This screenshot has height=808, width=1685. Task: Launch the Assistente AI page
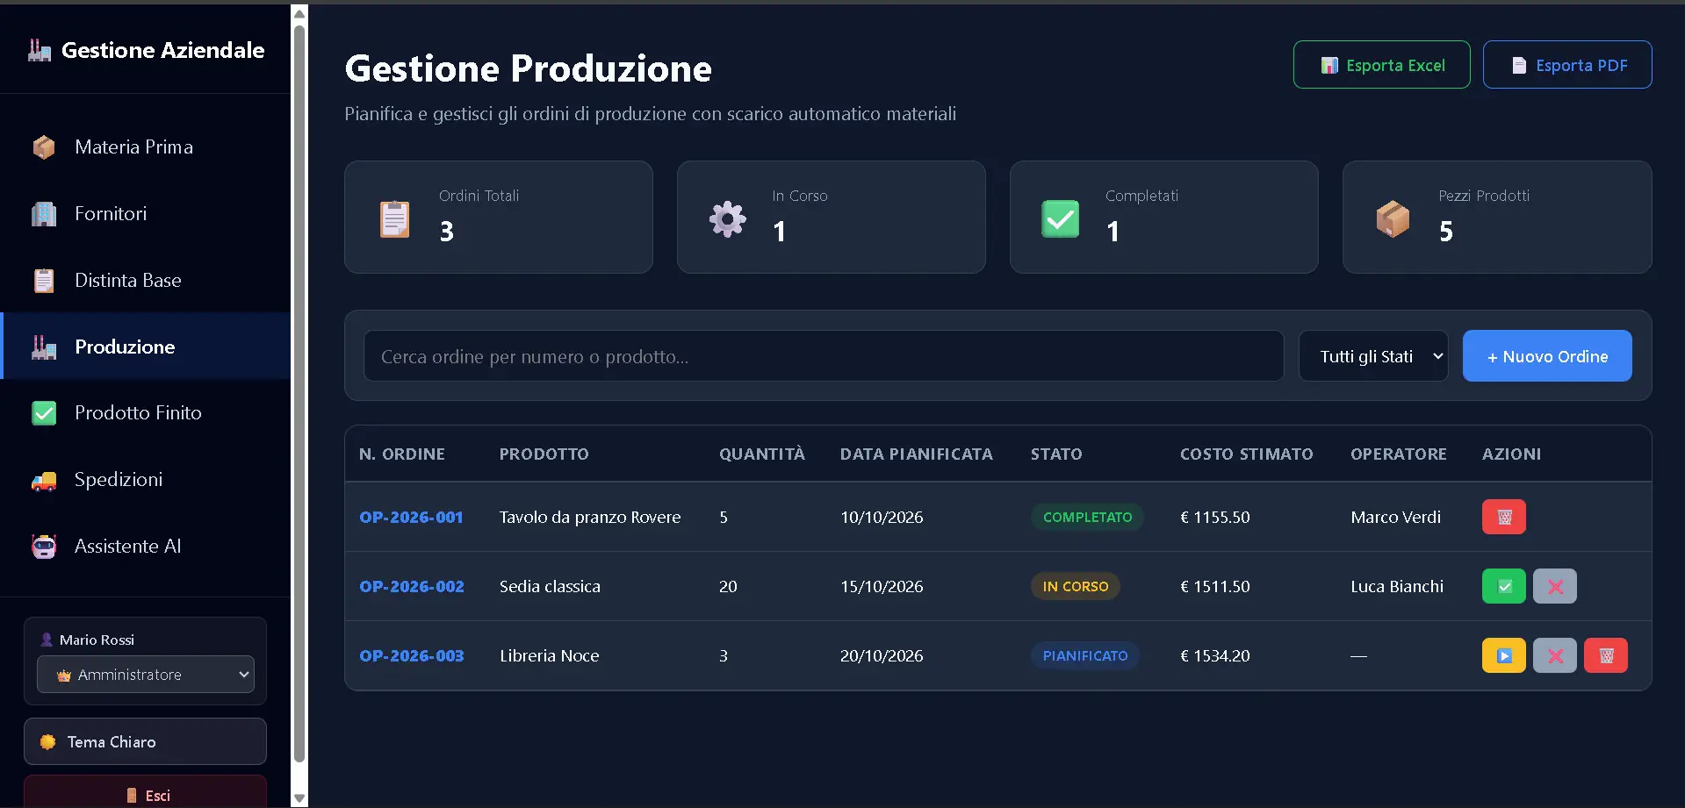(145, 546)
